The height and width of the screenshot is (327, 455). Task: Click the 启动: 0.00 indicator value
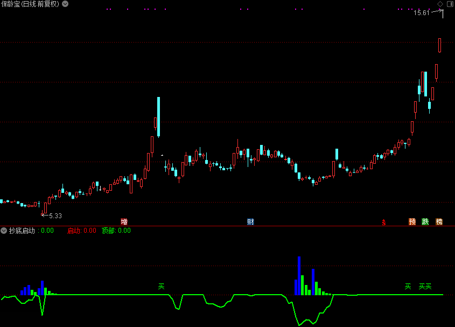pyautogui.click(x=81, y=231)
